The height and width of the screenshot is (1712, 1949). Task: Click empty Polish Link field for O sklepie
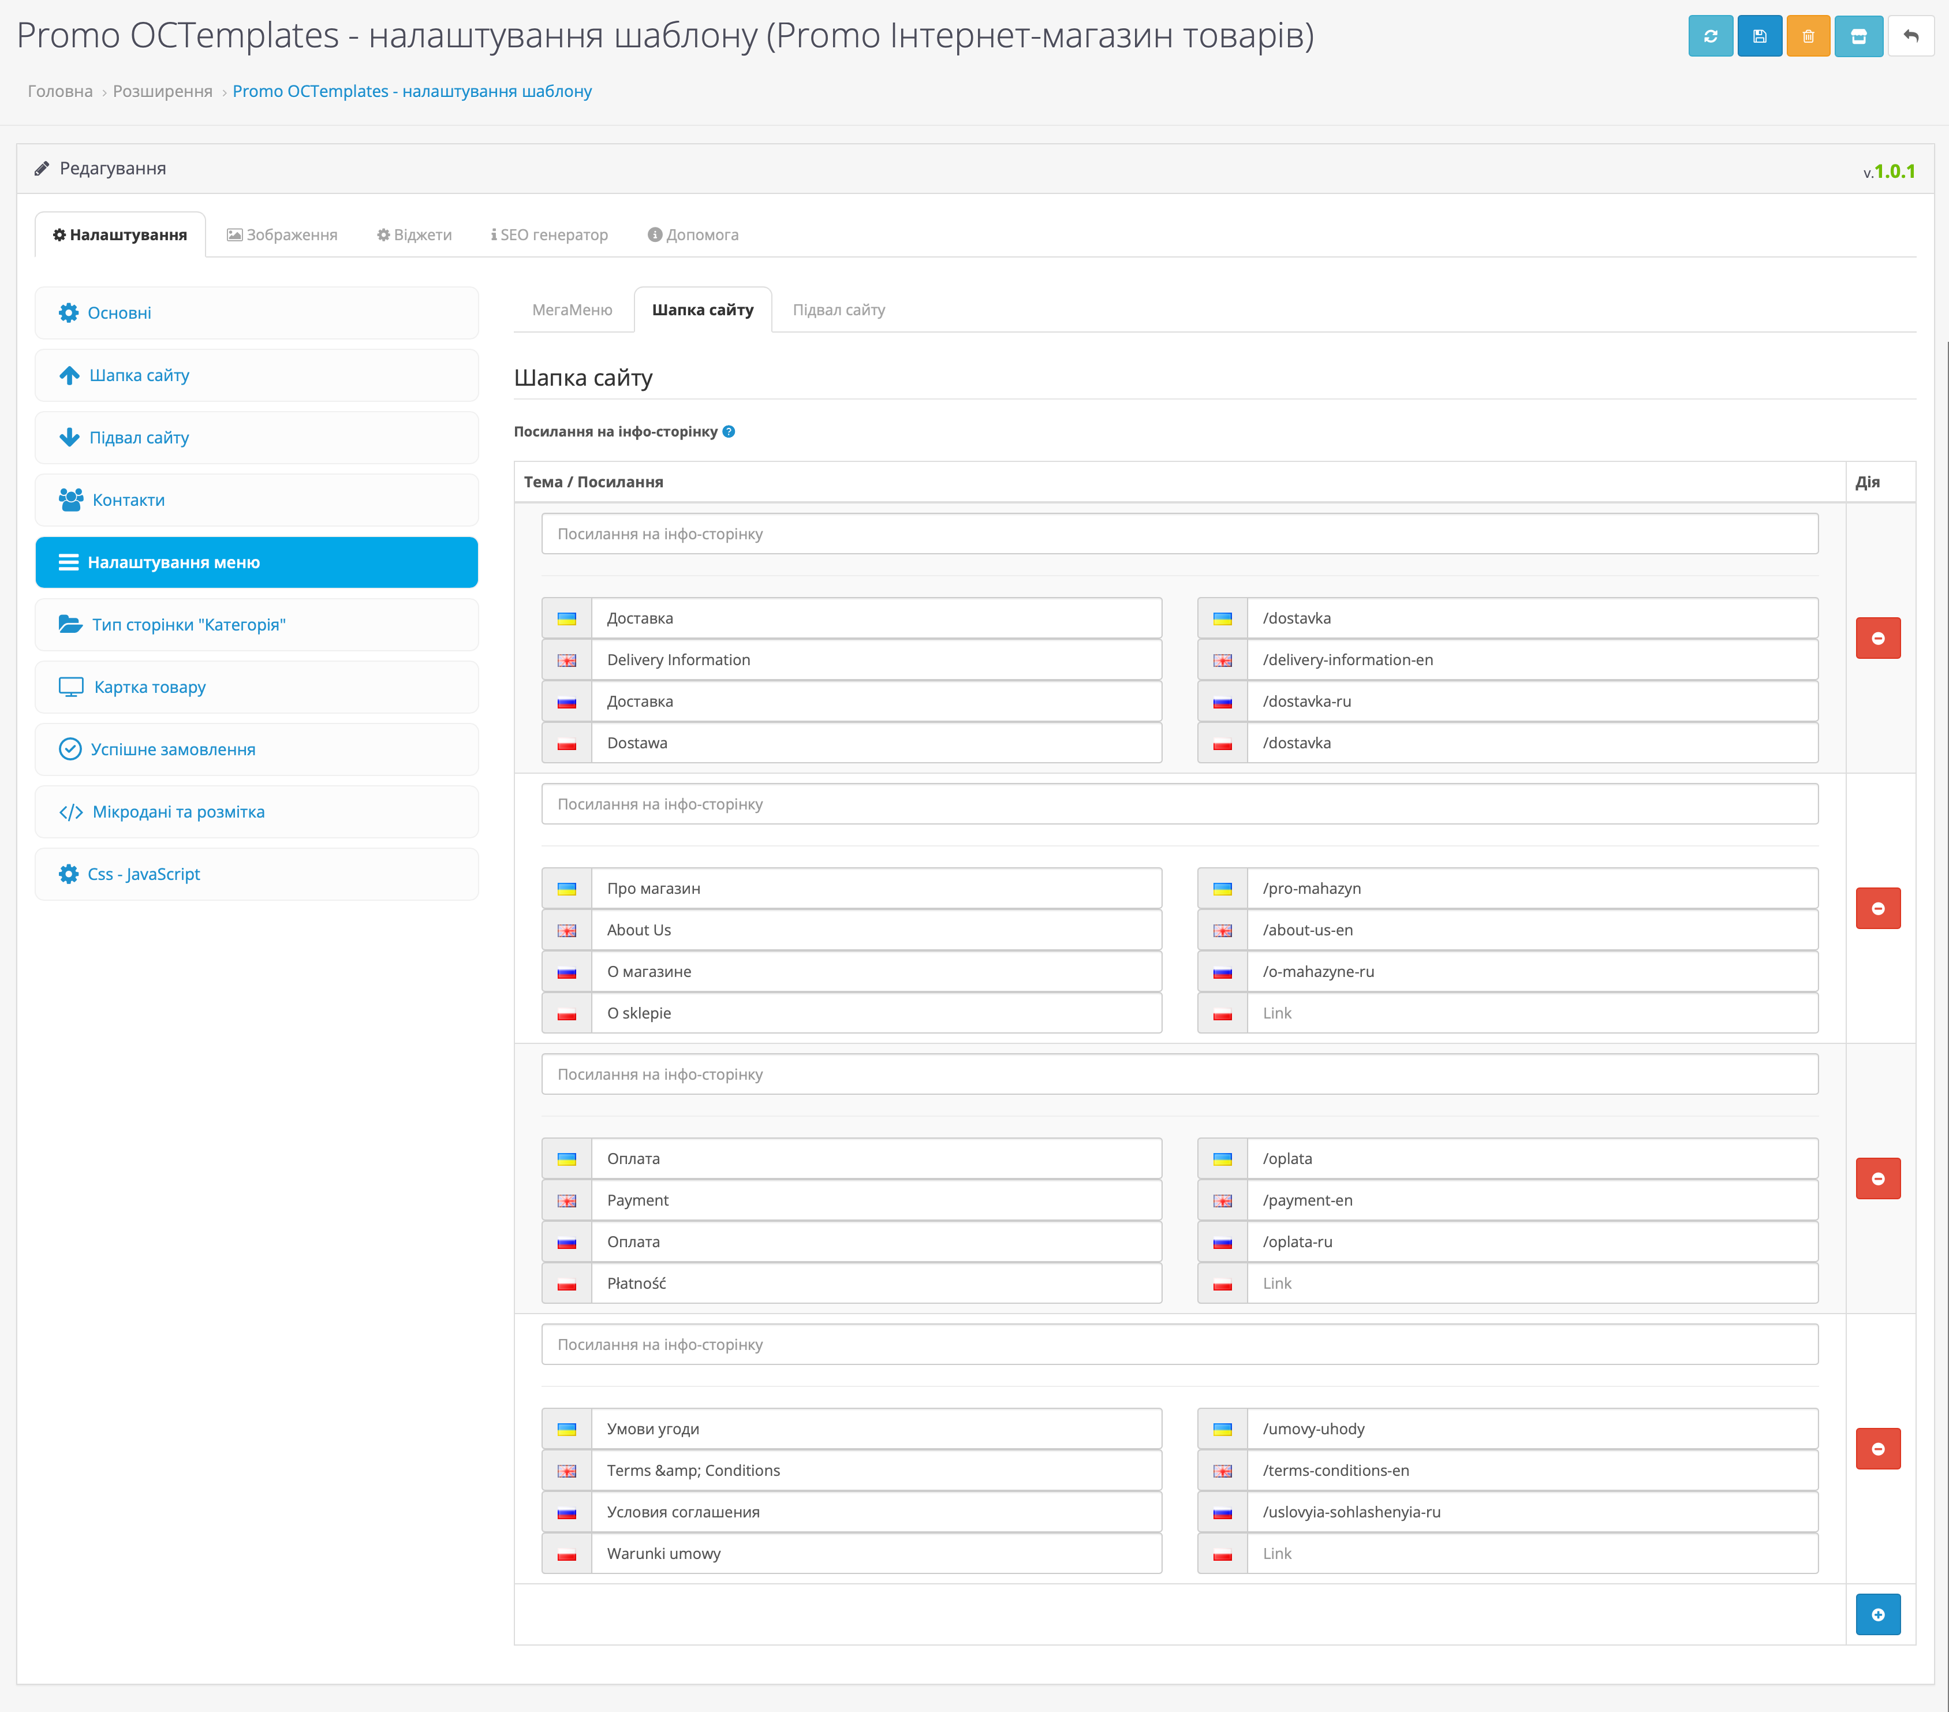pyautogui.click(x=1530, y=1013)
